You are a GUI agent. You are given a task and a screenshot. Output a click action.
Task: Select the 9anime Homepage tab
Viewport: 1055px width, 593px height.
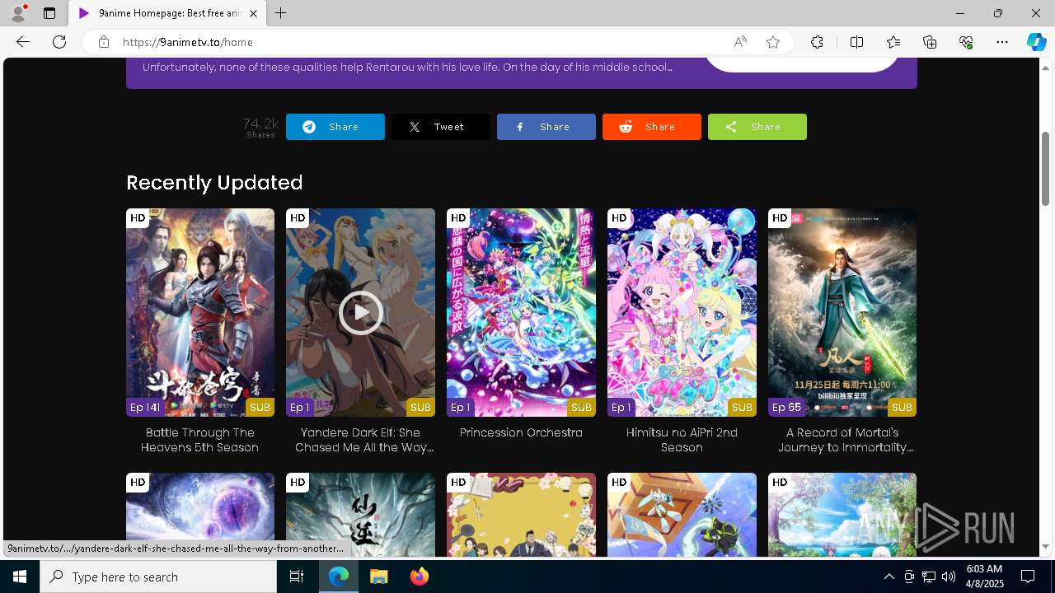(166, 13)
